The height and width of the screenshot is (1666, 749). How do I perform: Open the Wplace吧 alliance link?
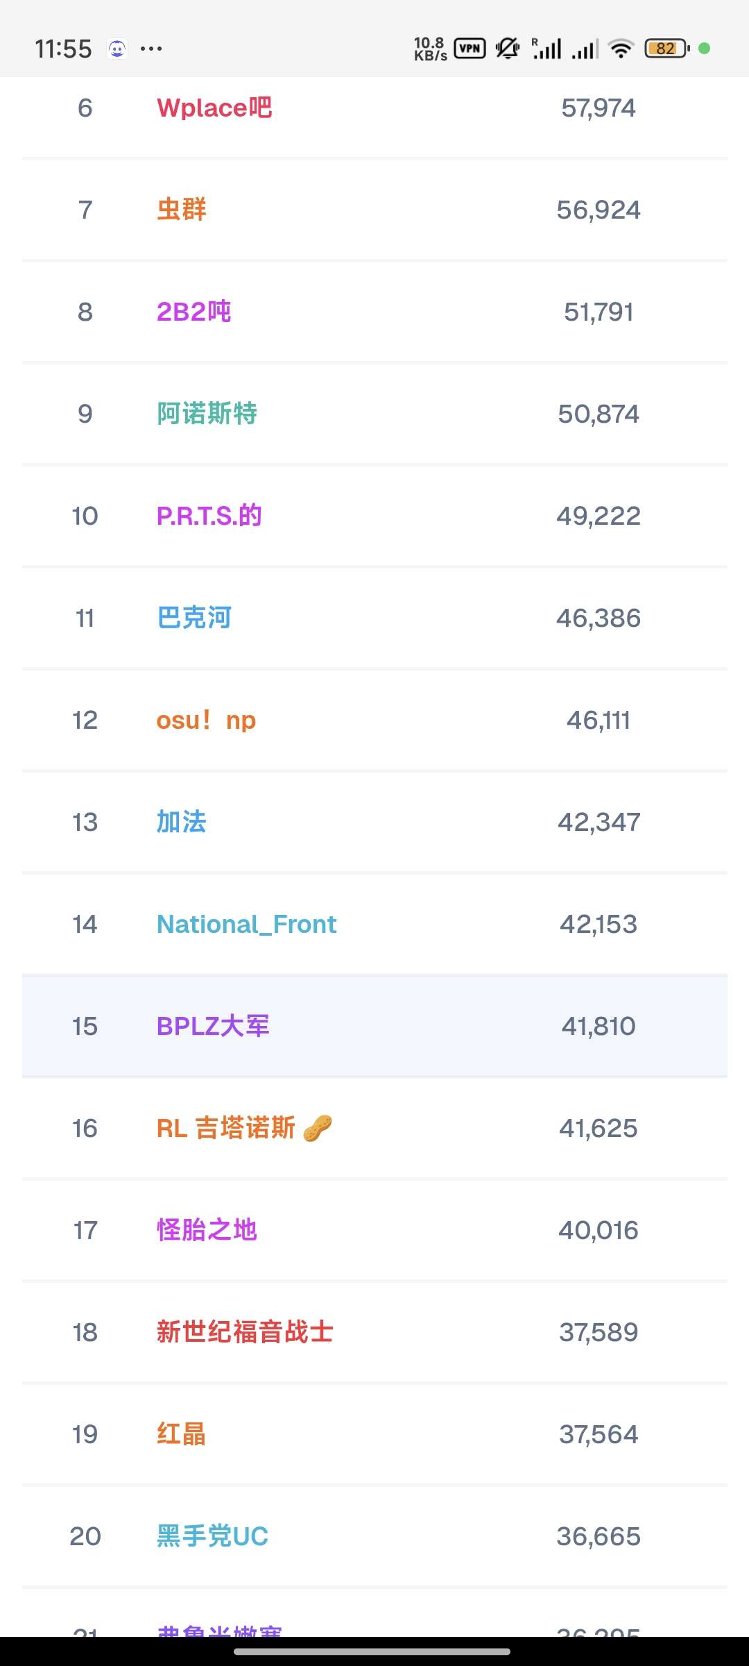(x=214, y=108)
